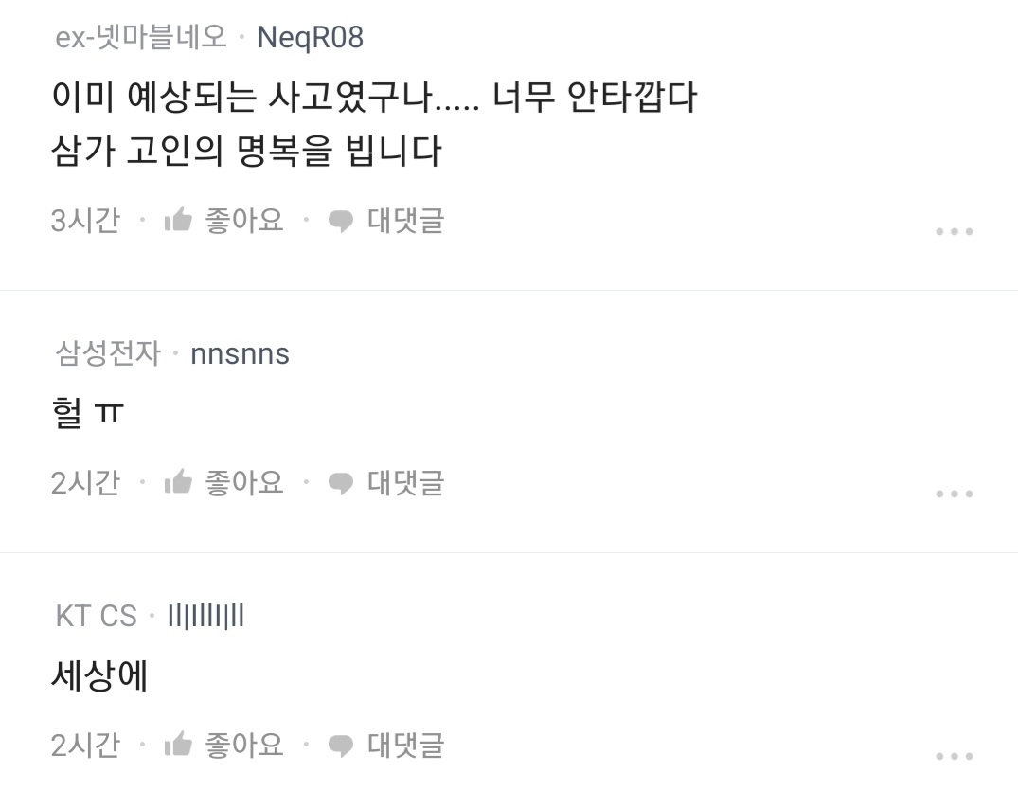Click thumbs-up icon on KT CS comment

(x=178, y=745)
